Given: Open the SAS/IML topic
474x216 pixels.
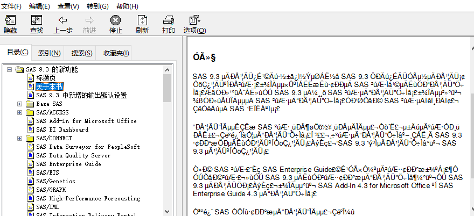Looking at the screenshot, I should pos(47,207).
